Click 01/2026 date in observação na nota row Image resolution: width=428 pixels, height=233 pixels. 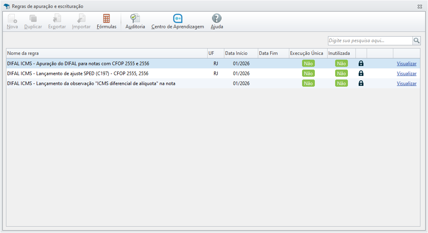(241, 83)
